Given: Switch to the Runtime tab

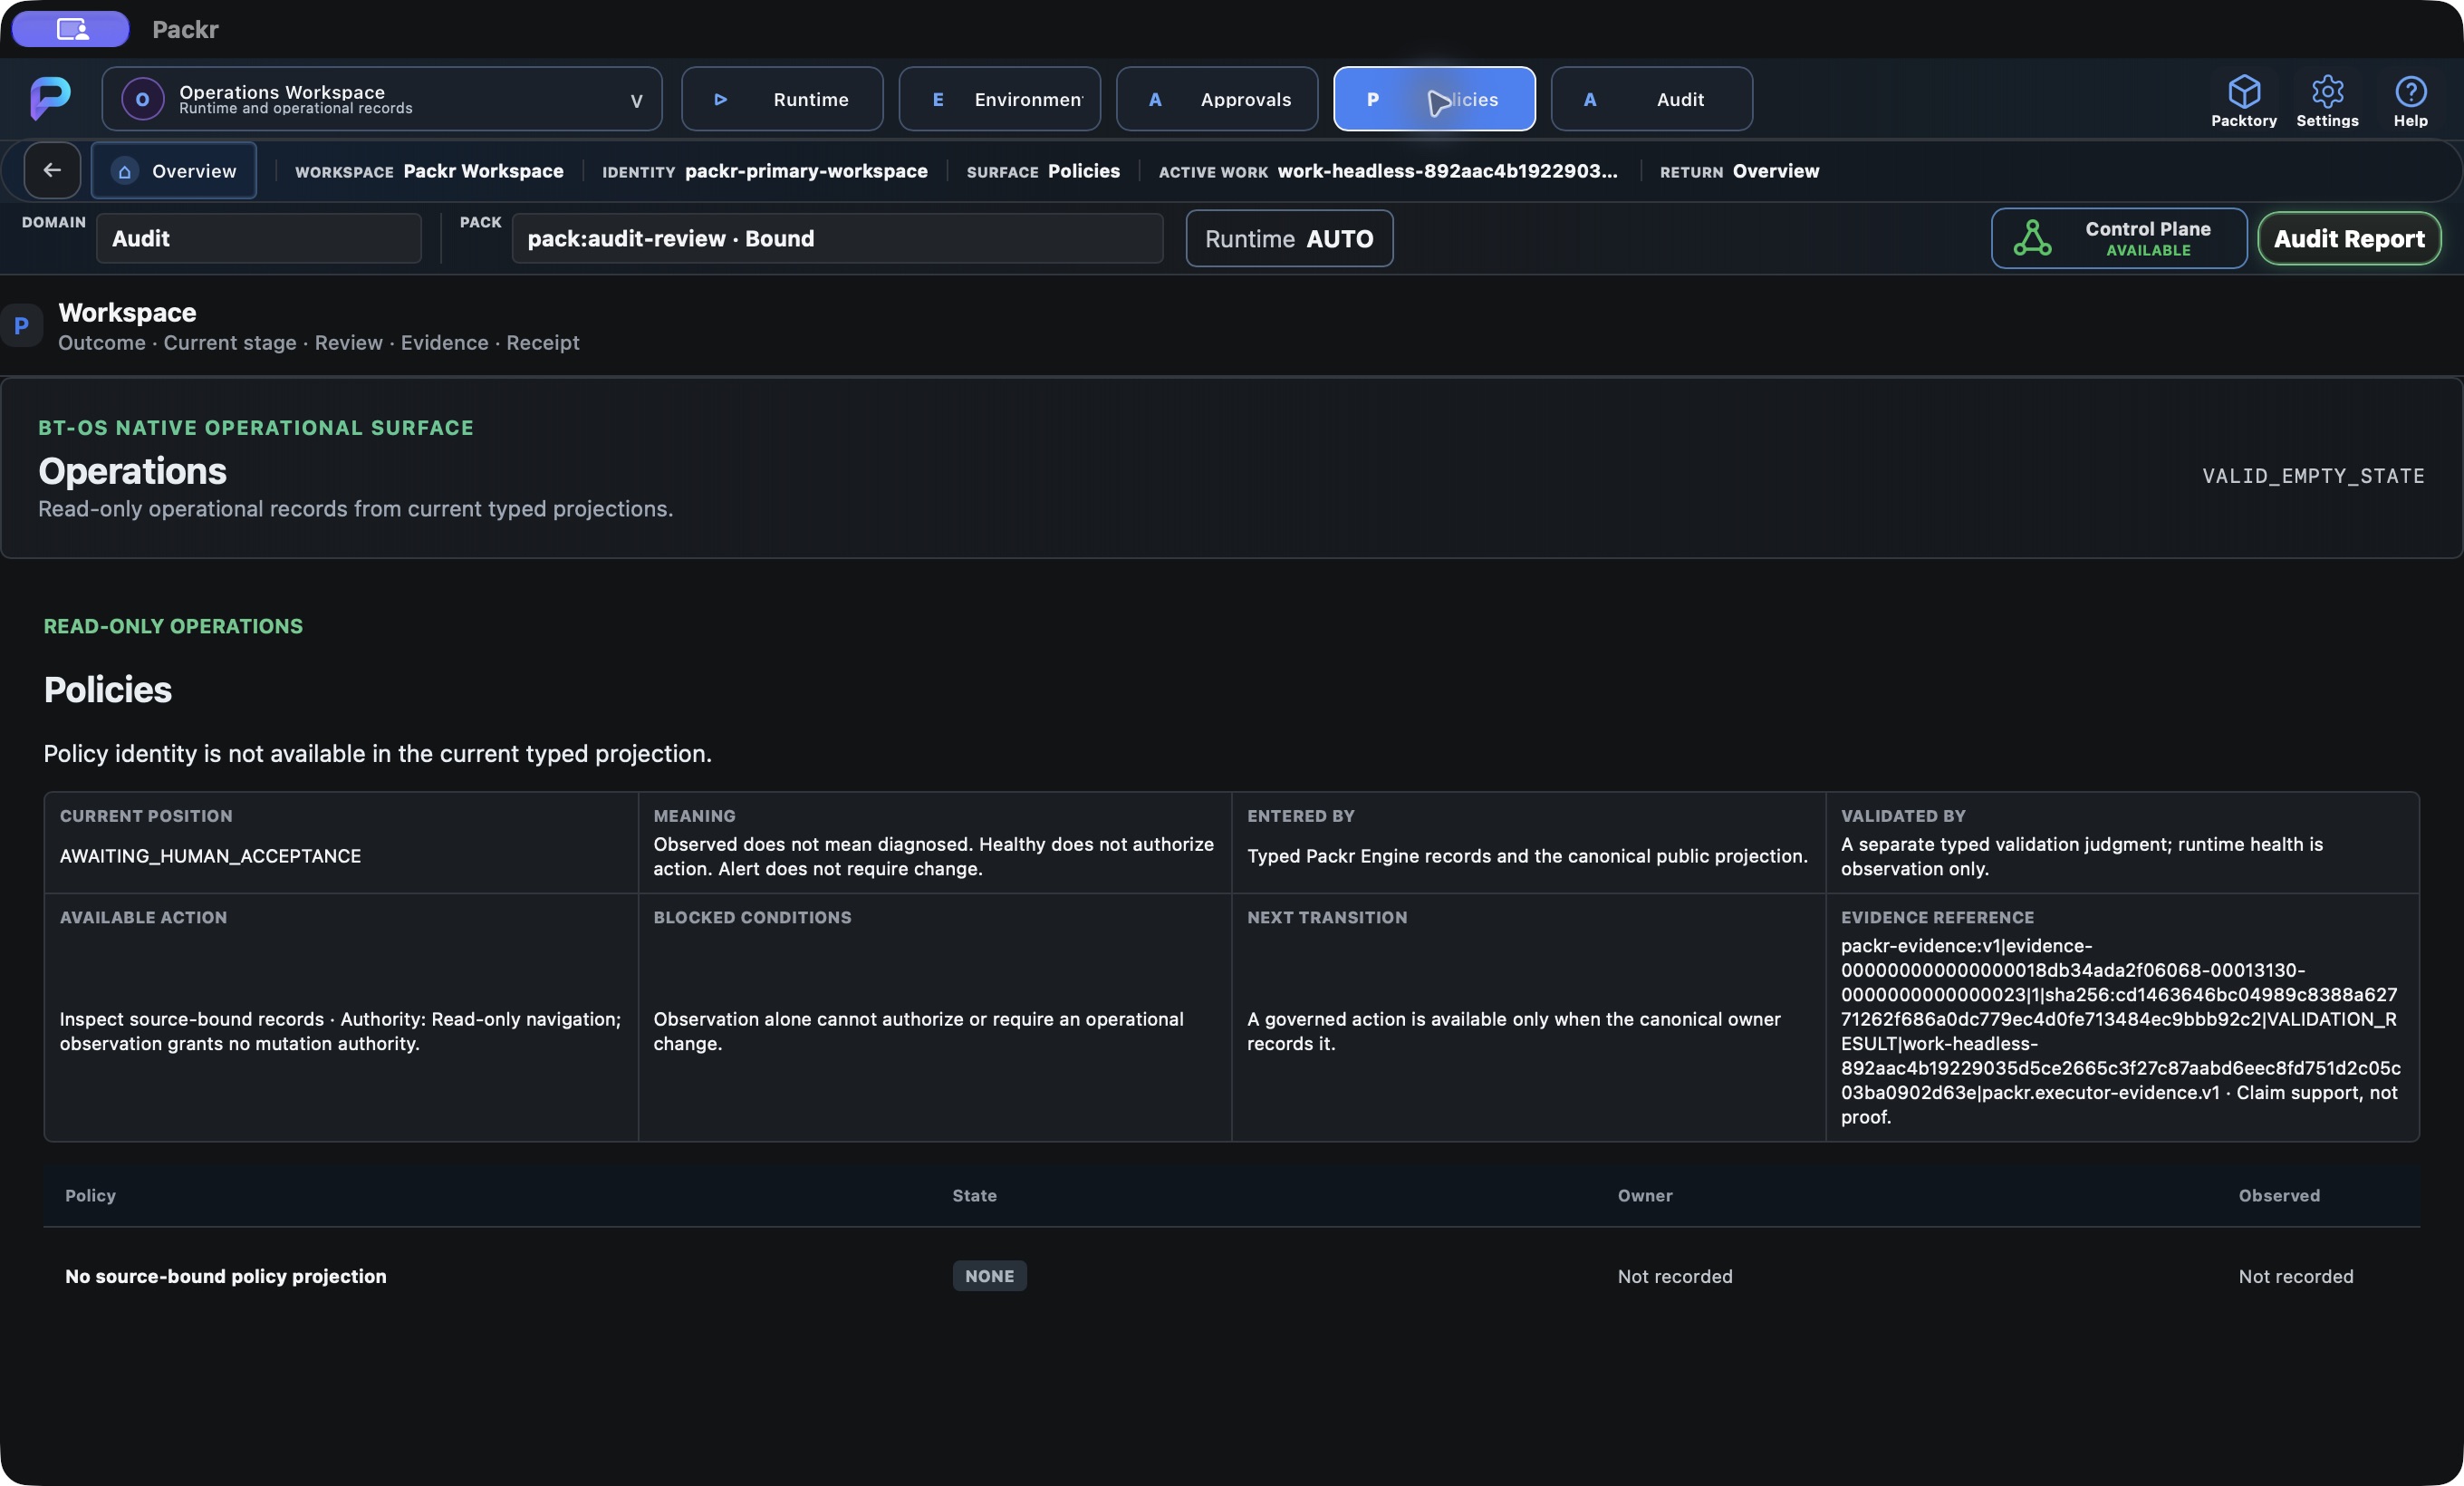Looking at the screenshot, I should click(782, 99).
